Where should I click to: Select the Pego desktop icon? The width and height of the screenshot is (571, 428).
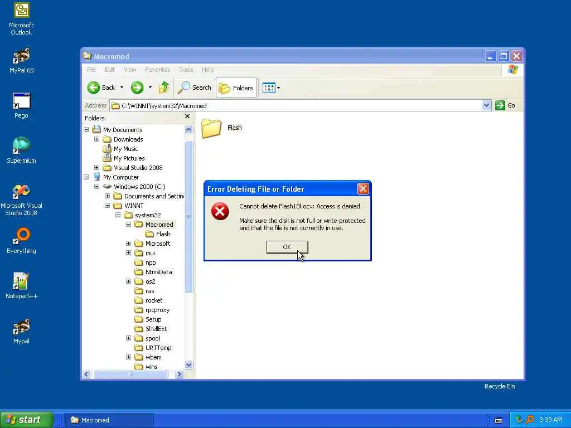tap(21, 105)
